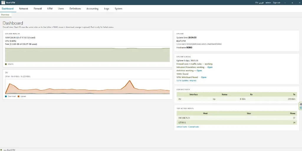Click the RAM % legend swatch

pyautogui.click(x=6, y=64)
